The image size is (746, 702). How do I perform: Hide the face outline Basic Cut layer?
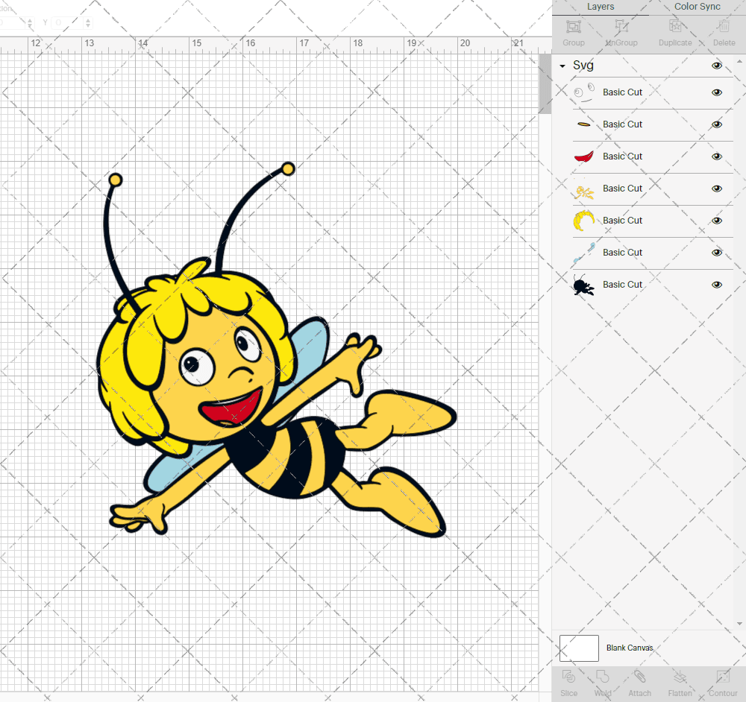pyautogui.click(x=717, y=92)
